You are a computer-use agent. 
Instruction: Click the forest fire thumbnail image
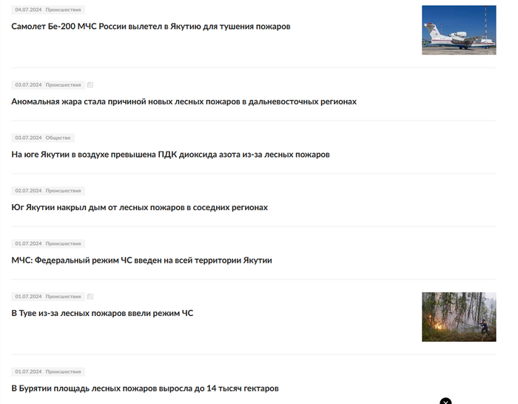459,317
